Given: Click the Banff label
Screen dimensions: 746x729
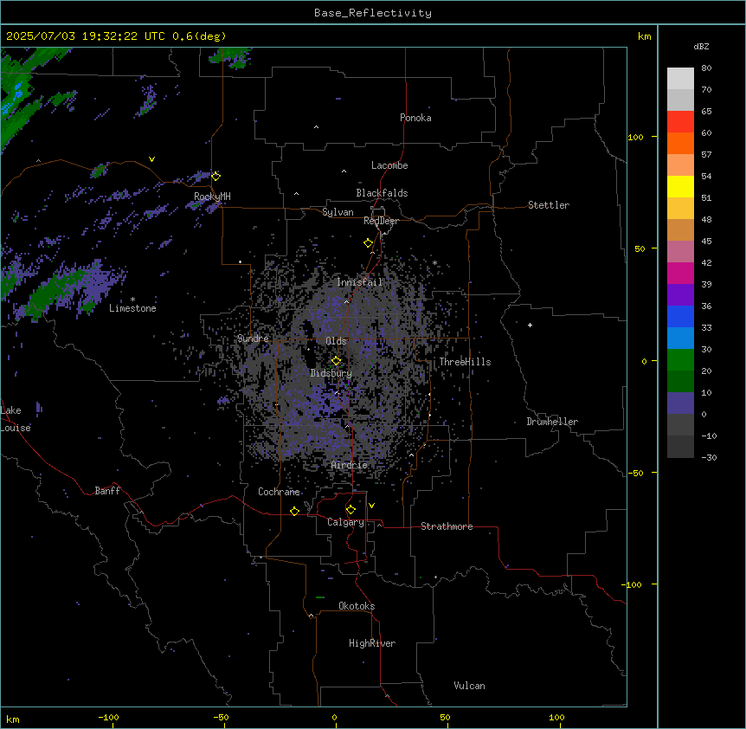Looking at the screenshot, I should (107, 491).
